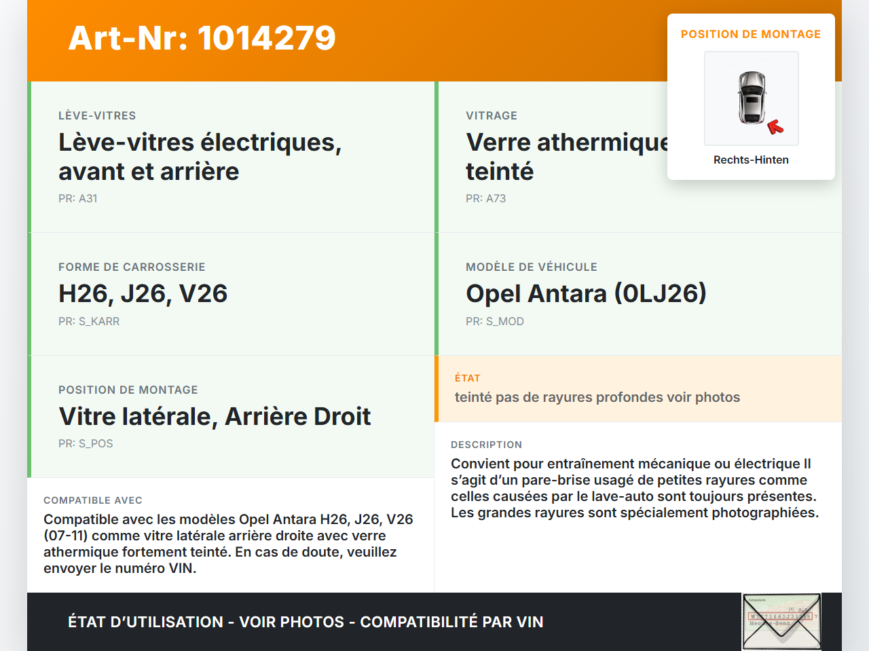The height and width of the screenshot is (651, 869).
Task: Click the Opel Antara (0LJ26) model value
Action: (x=586, y=293)
